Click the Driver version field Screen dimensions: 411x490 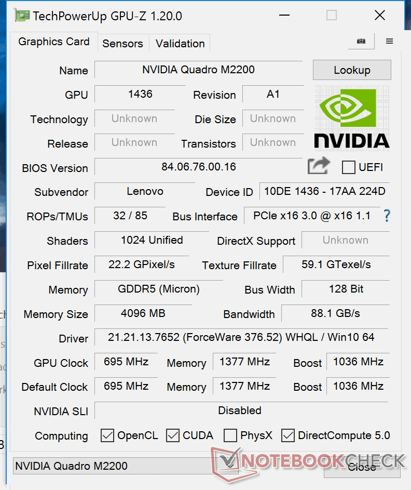coord(241,337)
